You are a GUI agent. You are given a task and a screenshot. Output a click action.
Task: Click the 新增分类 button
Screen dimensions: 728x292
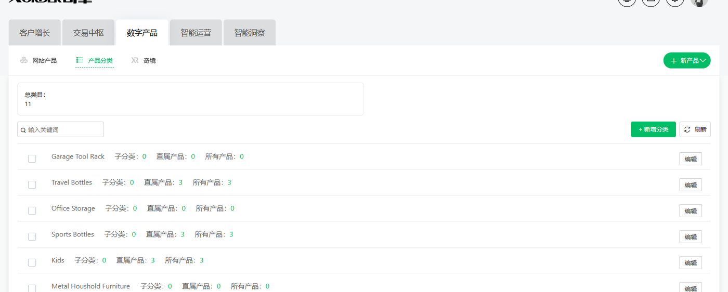653,129
